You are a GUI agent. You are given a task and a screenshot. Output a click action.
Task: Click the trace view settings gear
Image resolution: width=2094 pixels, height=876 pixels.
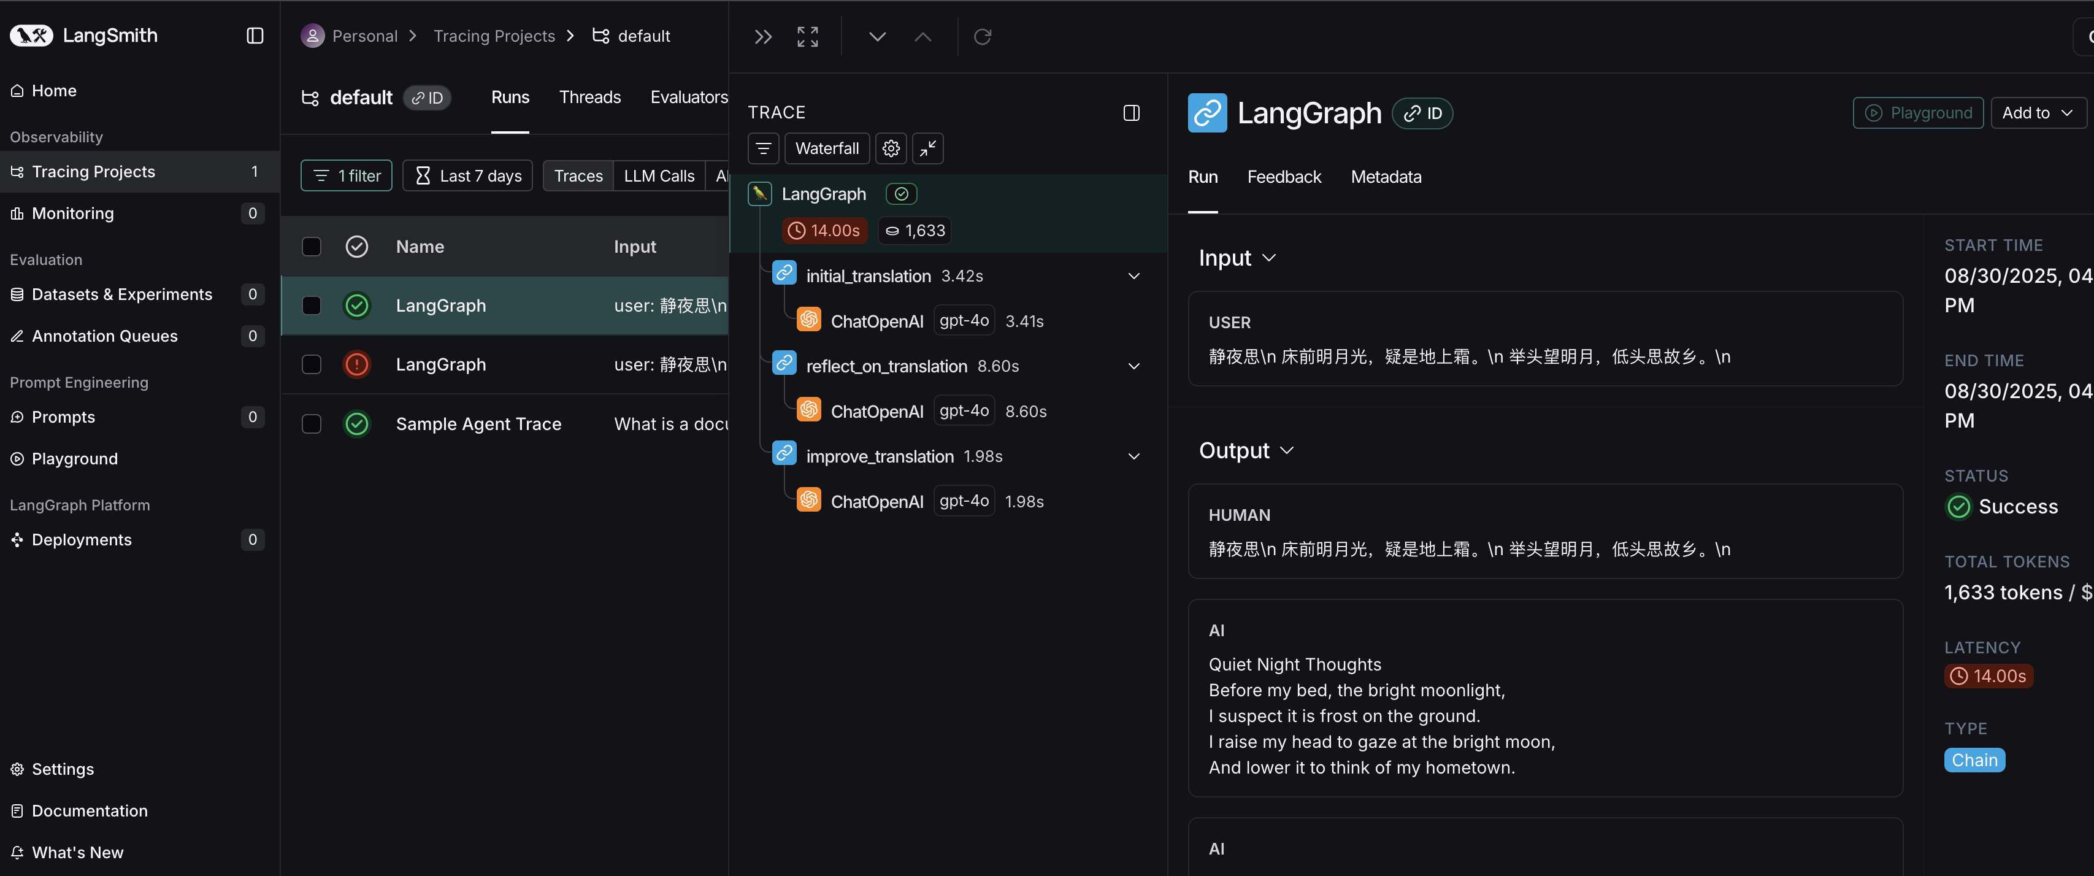891,149
